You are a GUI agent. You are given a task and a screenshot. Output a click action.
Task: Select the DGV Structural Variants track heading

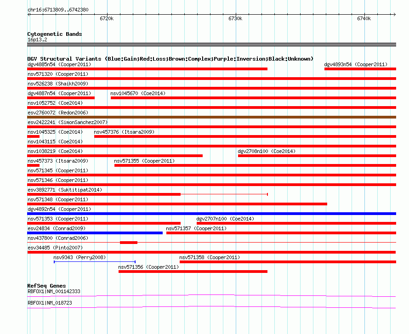pyautogui.click(x=170, y=59)
